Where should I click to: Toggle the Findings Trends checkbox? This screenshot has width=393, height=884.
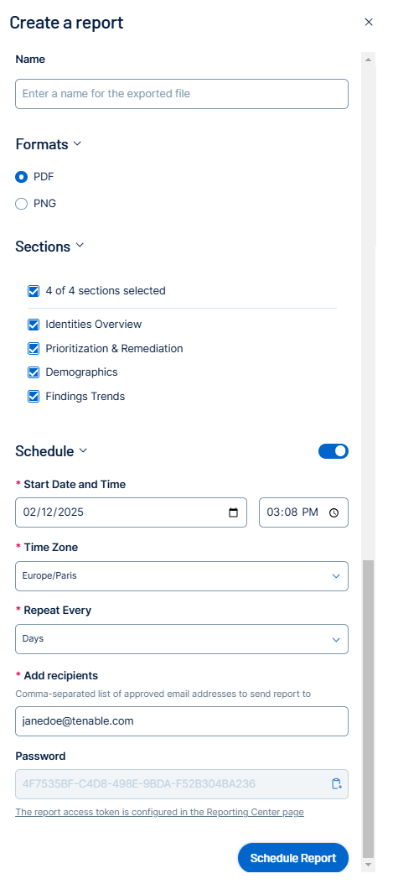pyautogui.click(x=34, y=397)
